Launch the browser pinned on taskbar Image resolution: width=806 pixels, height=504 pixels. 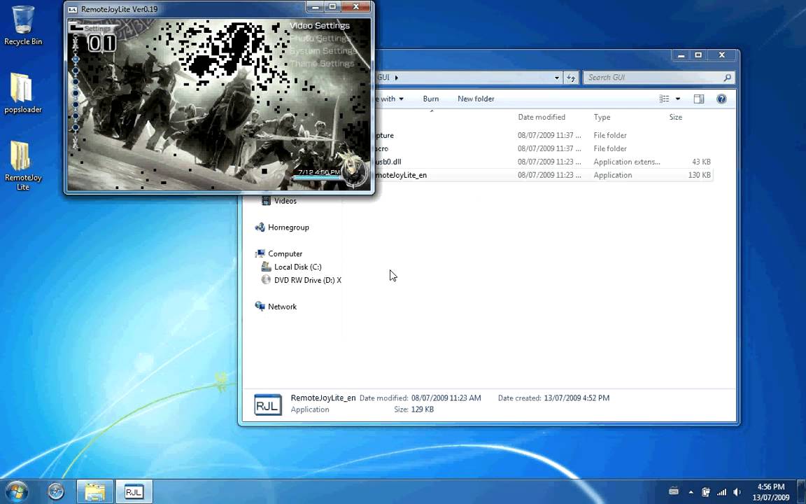pyautogui.click(x=55, y=491)
